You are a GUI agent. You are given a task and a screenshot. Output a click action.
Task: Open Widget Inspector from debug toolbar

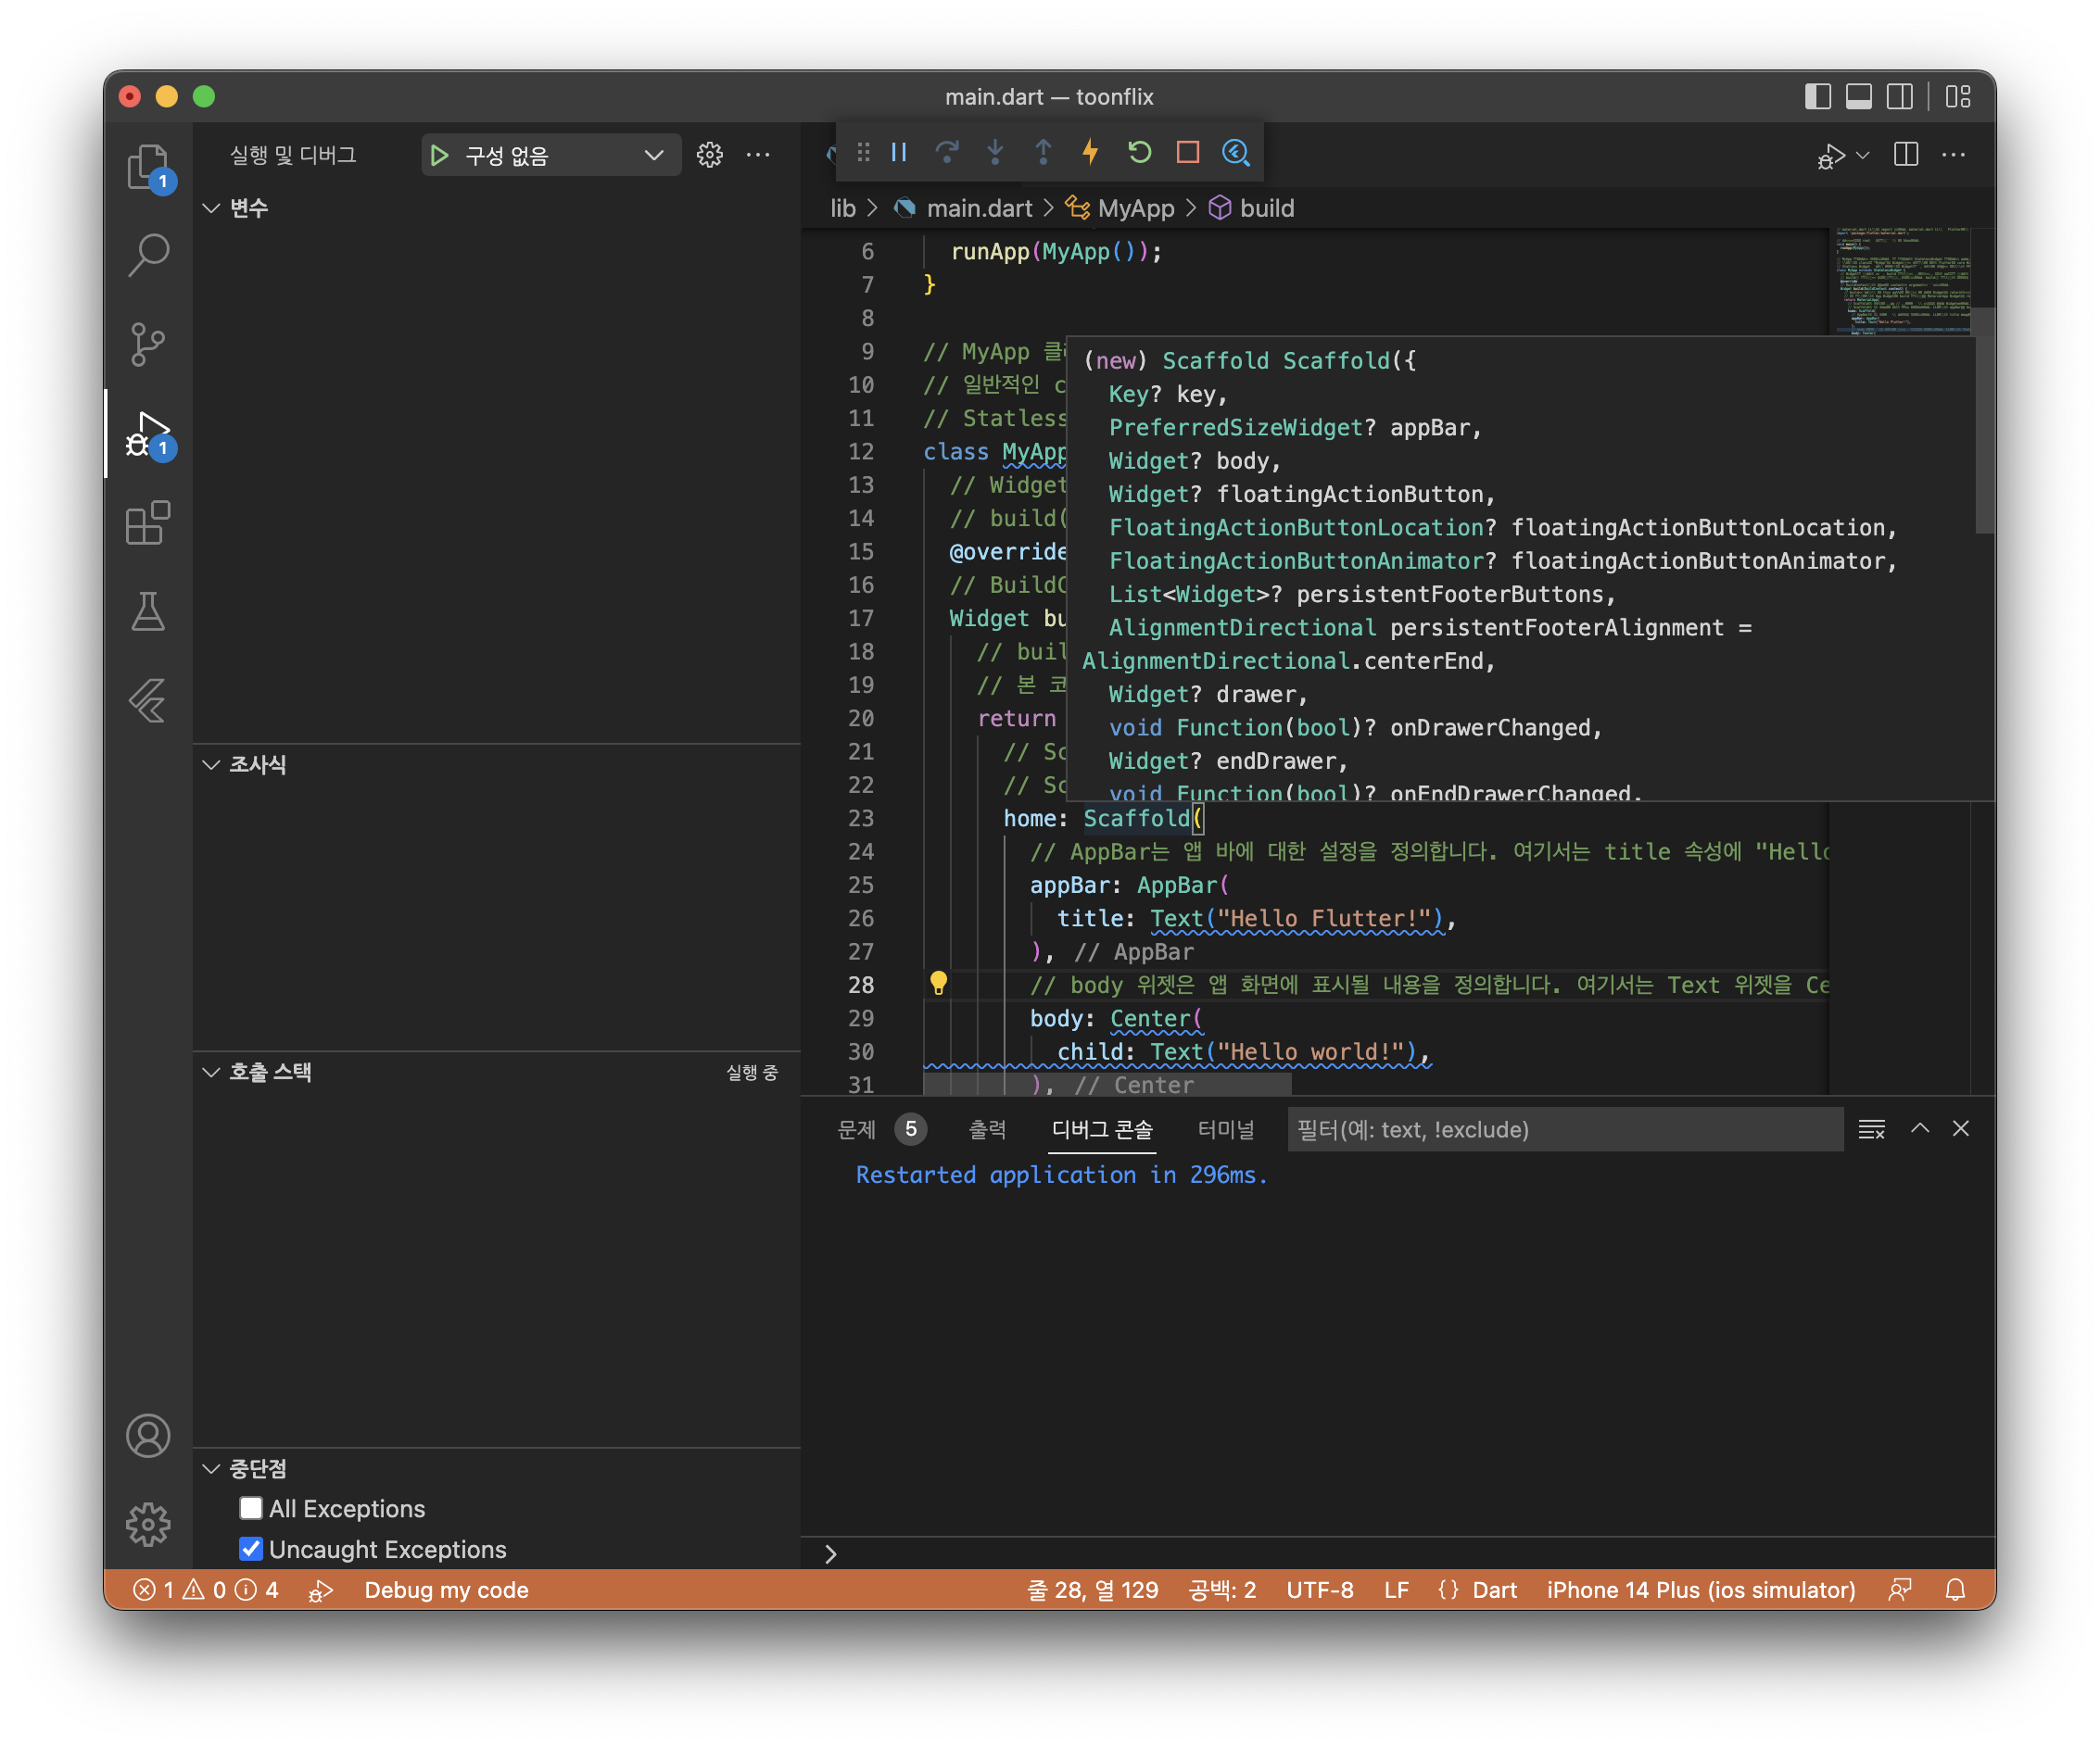point(1236,152)
